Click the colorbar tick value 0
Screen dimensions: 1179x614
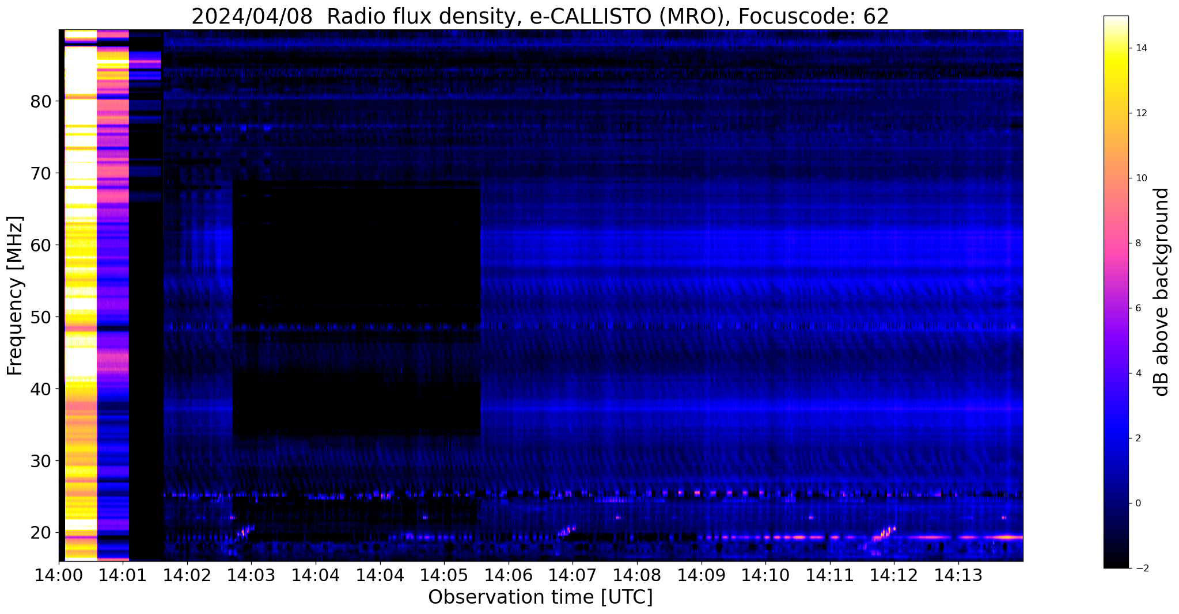1138,504
